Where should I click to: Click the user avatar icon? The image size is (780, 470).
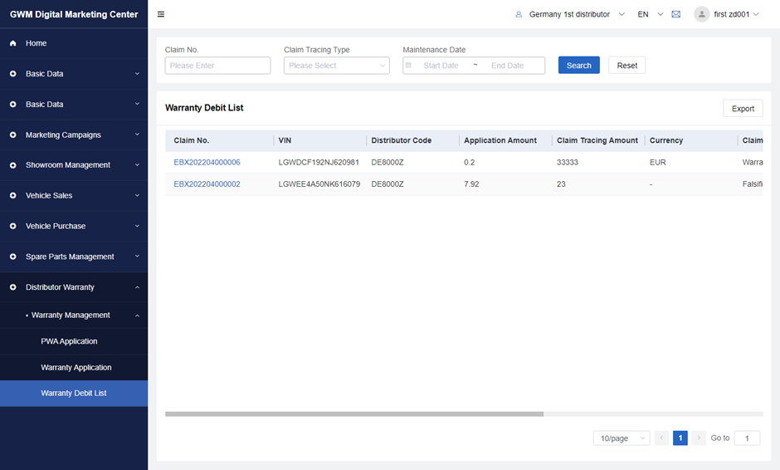tap(701, 14)
